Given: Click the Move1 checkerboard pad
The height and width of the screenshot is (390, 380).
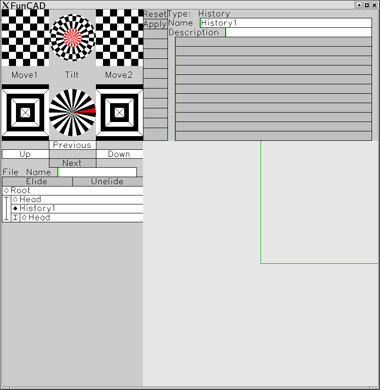Looking at the screenshot, I should coord(25,38).
